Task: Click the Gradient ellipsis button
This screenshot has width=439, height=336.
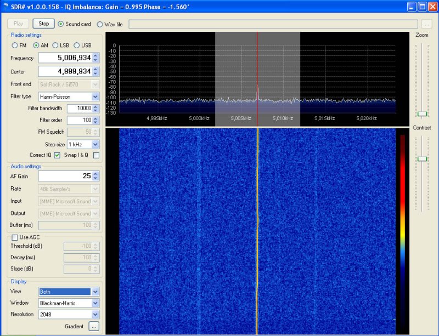Action: [94, 326]
